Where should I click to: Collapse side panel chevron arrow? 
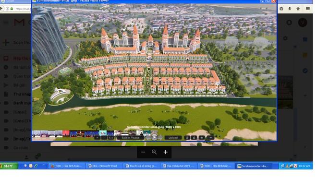[305, 147]
